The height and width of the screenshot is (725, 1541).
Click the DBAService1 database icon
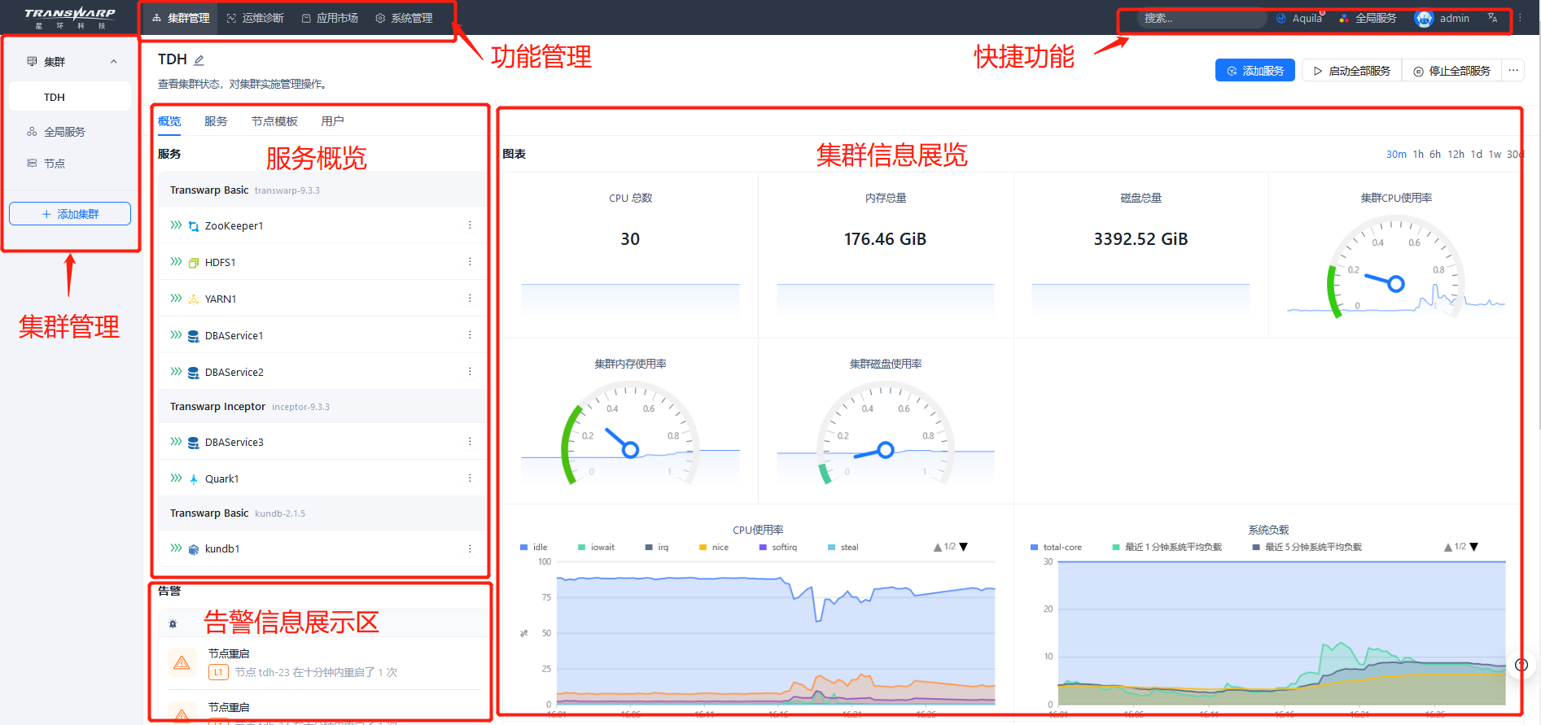click(x=194, y=336)
